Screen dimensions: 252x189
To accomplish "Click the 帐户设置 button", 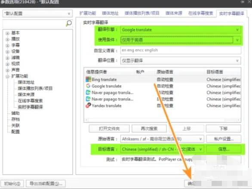I will 224,139.
